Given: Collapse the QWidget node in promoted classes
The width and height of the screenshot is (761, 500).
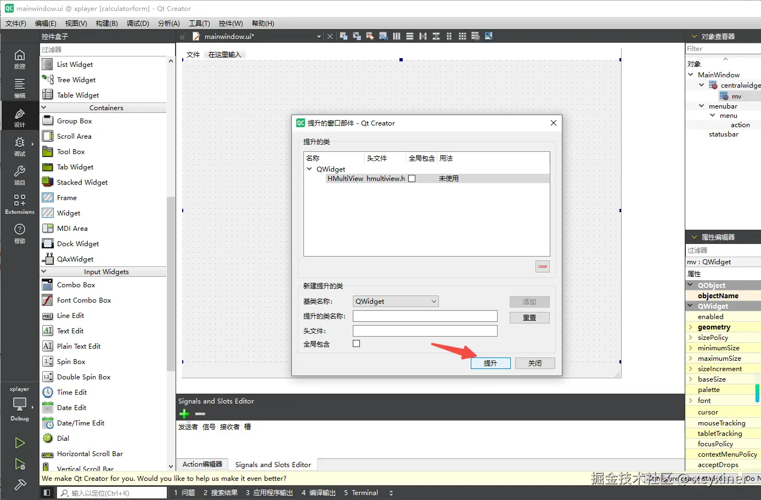Looking at the screenshot, I should (309, 169).
